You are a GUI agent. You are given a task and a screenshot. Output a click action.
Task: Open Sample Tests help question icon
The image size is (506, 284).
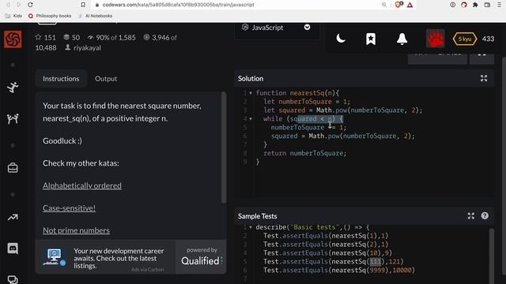coord(485,215)
